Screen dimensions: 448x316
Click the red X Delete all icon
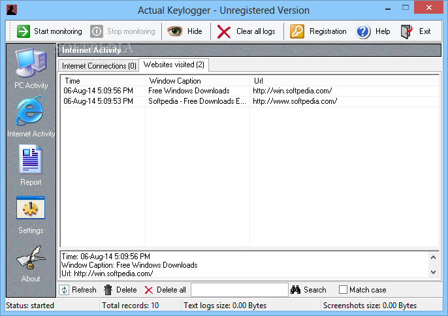149,290
